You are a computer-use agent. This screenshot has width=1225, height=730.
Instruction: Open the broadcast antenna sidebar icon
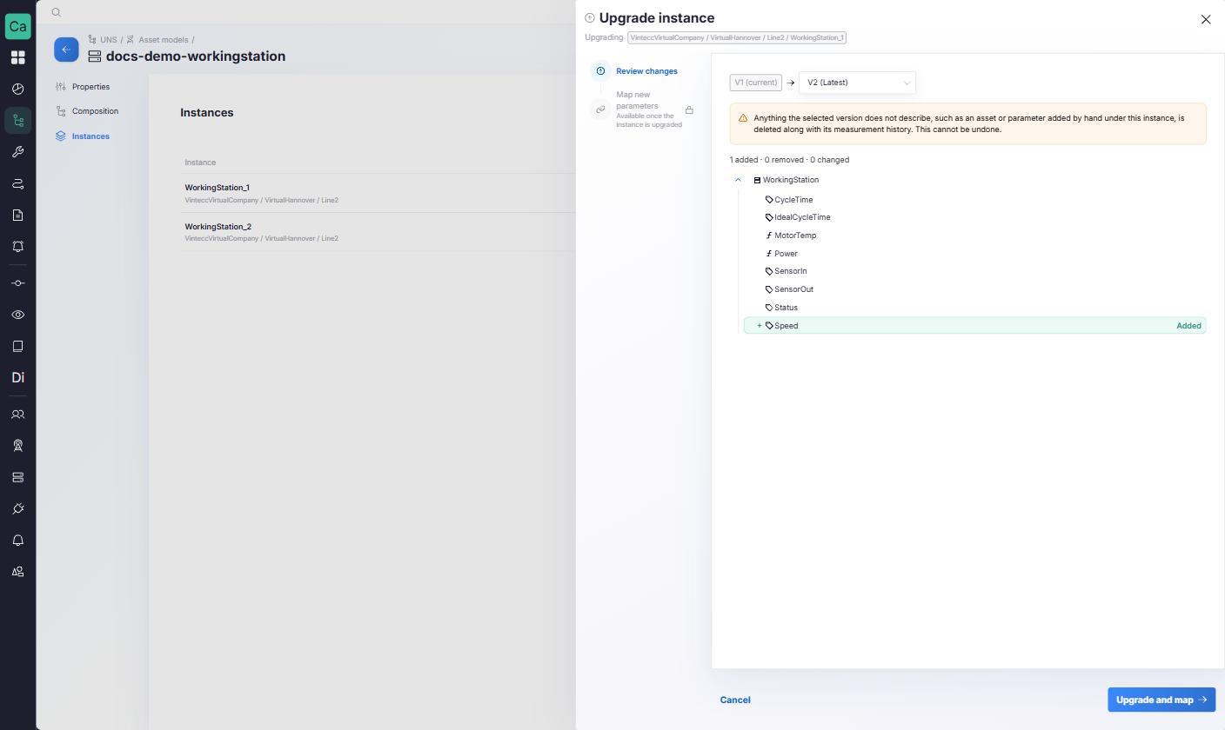click(x=17, y=446)
